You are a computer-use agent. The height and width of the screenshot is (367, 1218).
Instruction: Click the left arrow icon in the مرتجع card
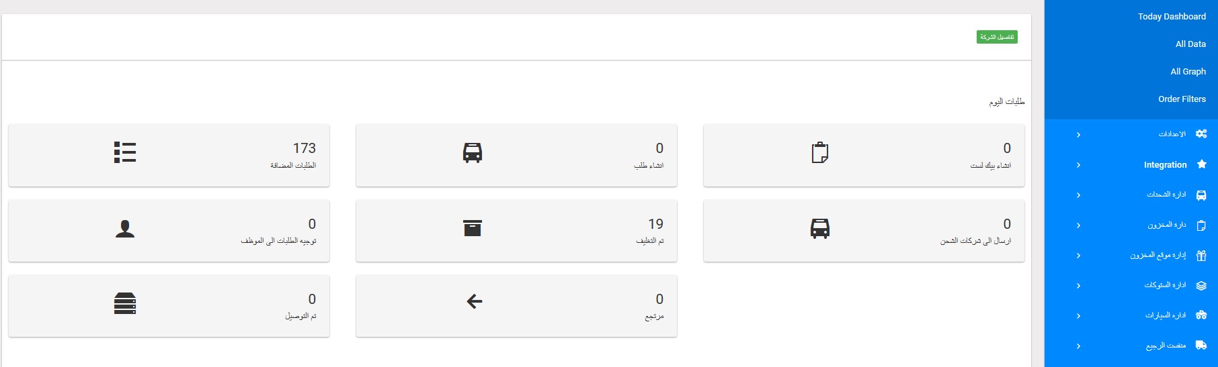tap(474, 302)
